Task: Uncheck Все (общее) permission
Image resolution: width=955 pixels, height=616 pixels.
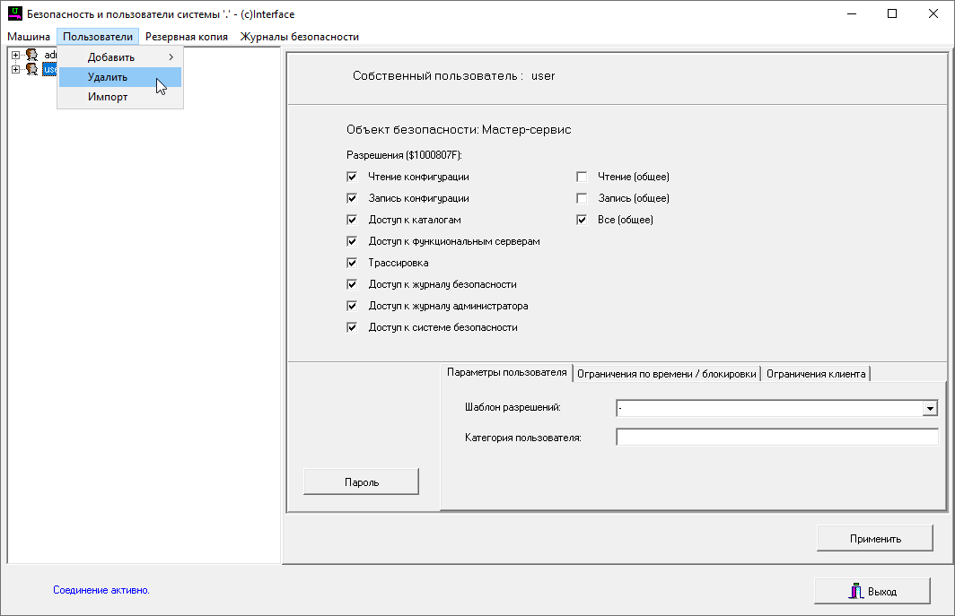Action: [582, 221]
